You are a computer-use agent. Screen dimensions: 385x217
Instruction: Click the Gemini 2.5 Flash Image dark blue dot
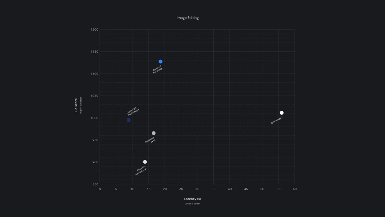tap(128, 120)
